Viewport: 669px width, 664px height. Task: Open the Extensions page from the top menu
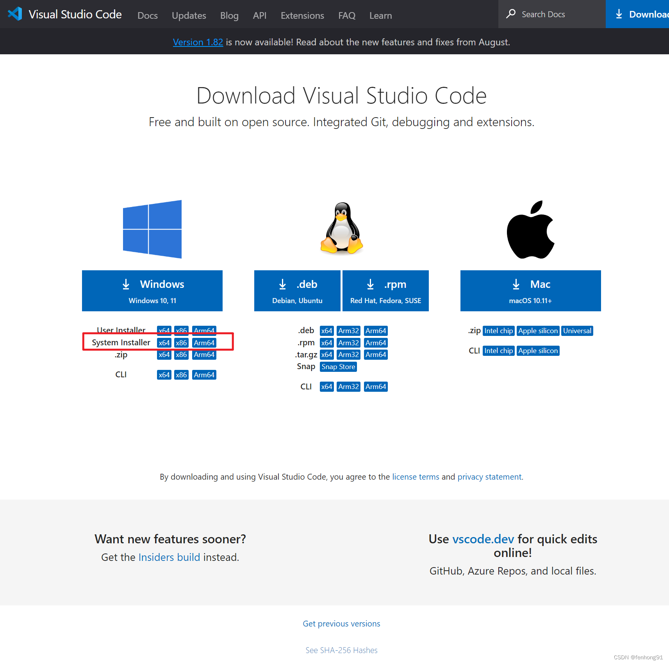(302, 16)
